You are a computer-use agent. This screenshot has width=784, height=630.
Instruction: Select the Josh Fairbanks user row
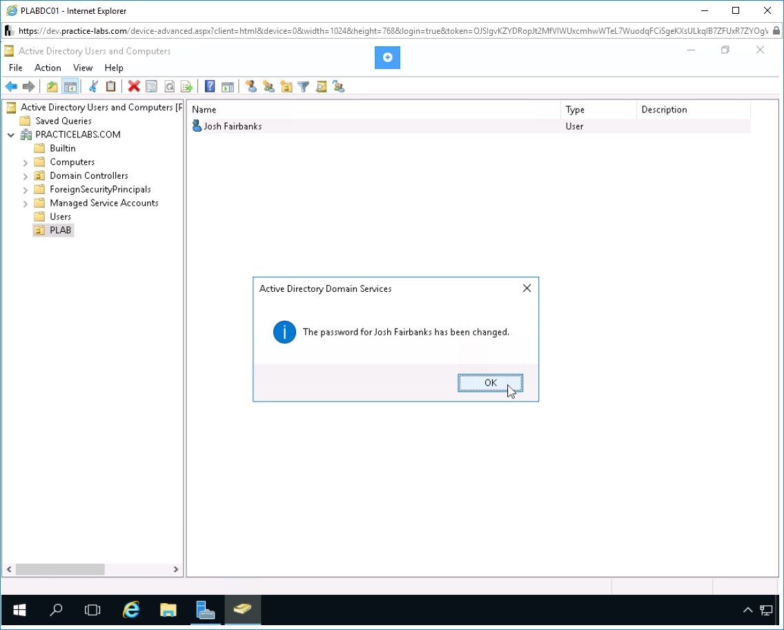pos(469,126)
